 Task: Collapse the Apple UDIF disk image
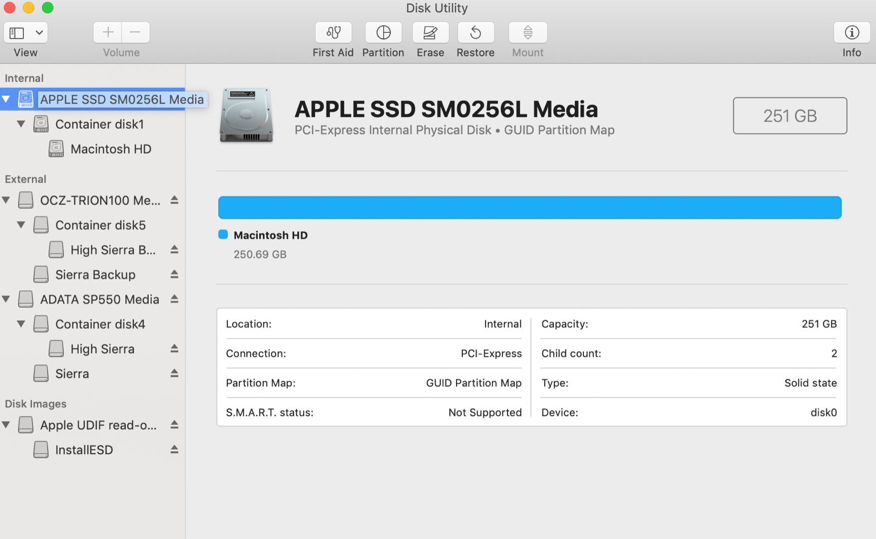[x=6, y=425]
